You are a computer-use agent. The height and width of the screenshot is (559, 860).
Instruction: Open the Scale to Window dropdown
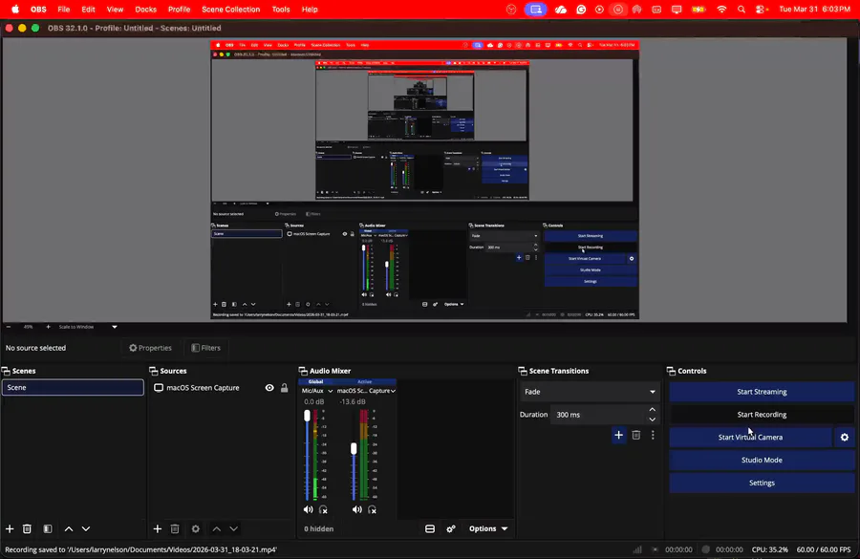[88, 327]
